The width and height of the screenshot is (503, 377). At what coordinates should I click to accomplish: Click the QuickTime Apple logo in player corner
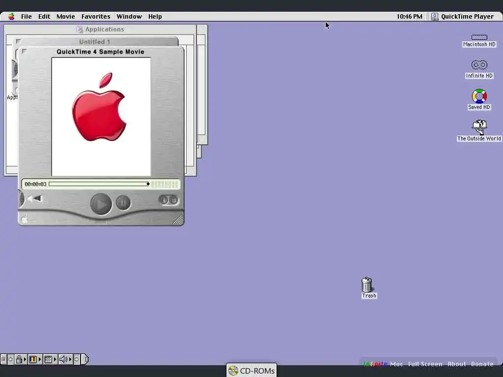(25, 219)
